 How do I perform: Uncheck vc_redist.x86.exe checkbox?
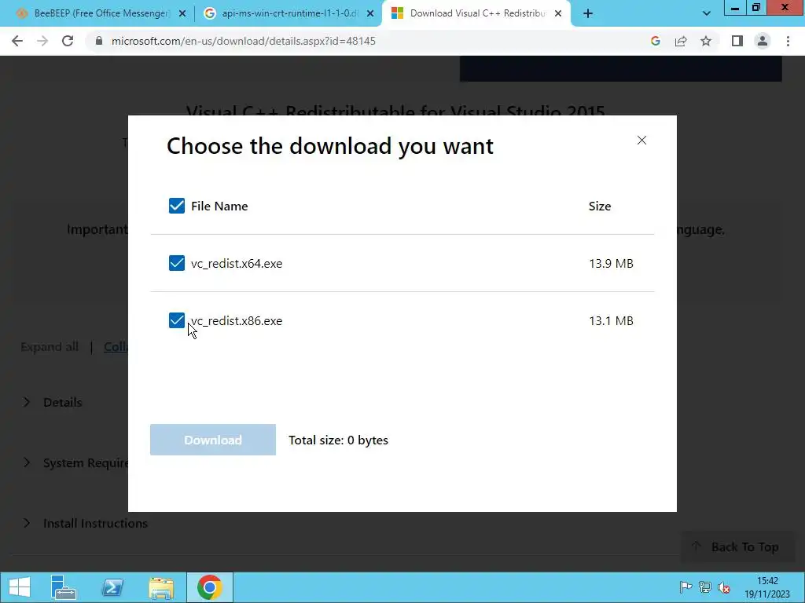pos(177,320)
